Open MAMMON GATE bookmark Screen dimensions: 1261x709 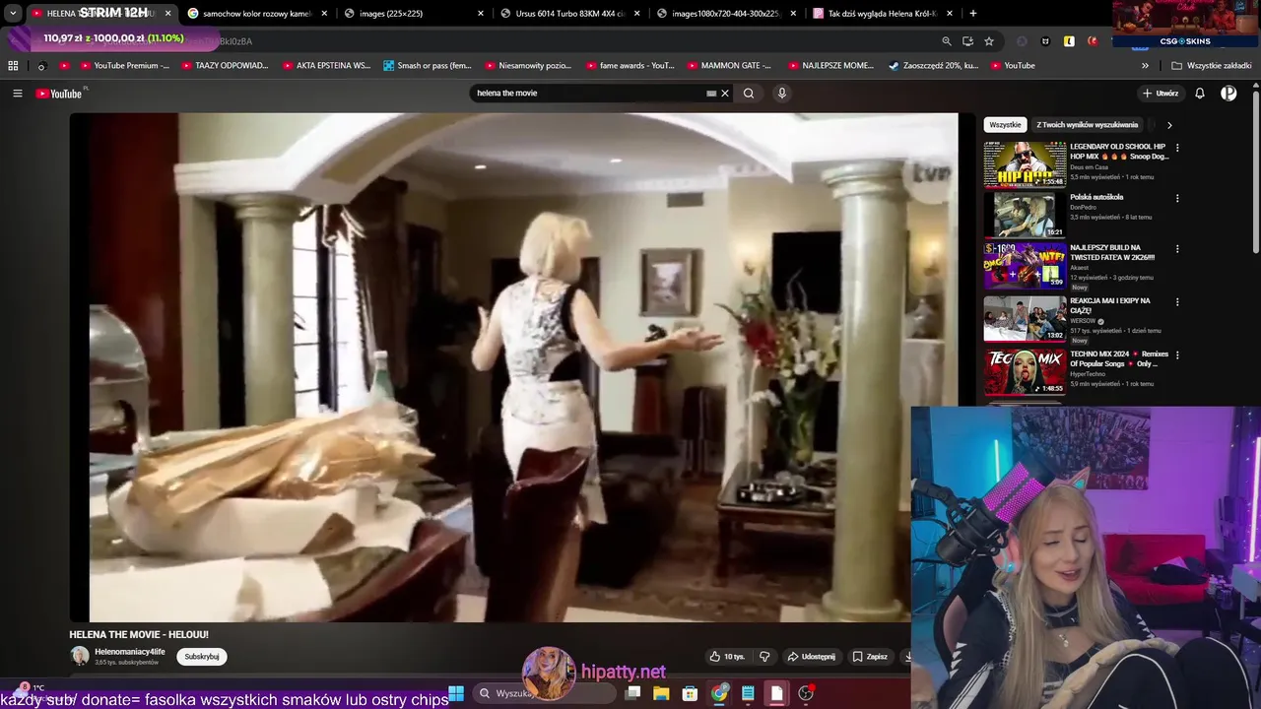(x=729, y=66)
